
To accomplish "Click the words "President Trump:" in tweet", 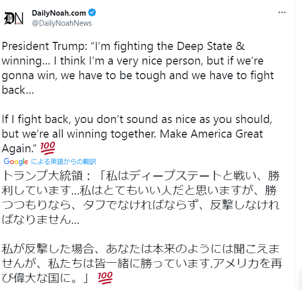I will [45, 46].
